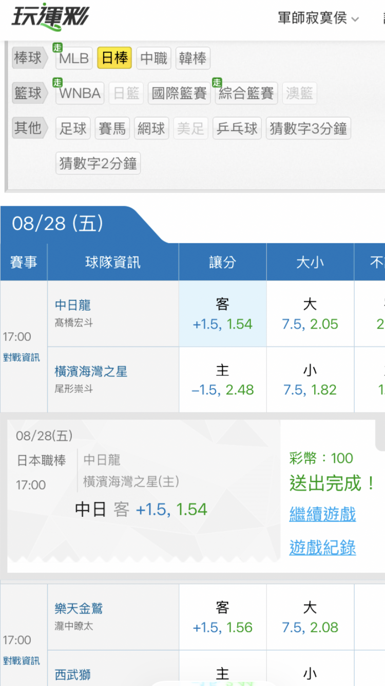Select the MLB league tab
Screen dimensions: 385x686
tap(74, 58)
